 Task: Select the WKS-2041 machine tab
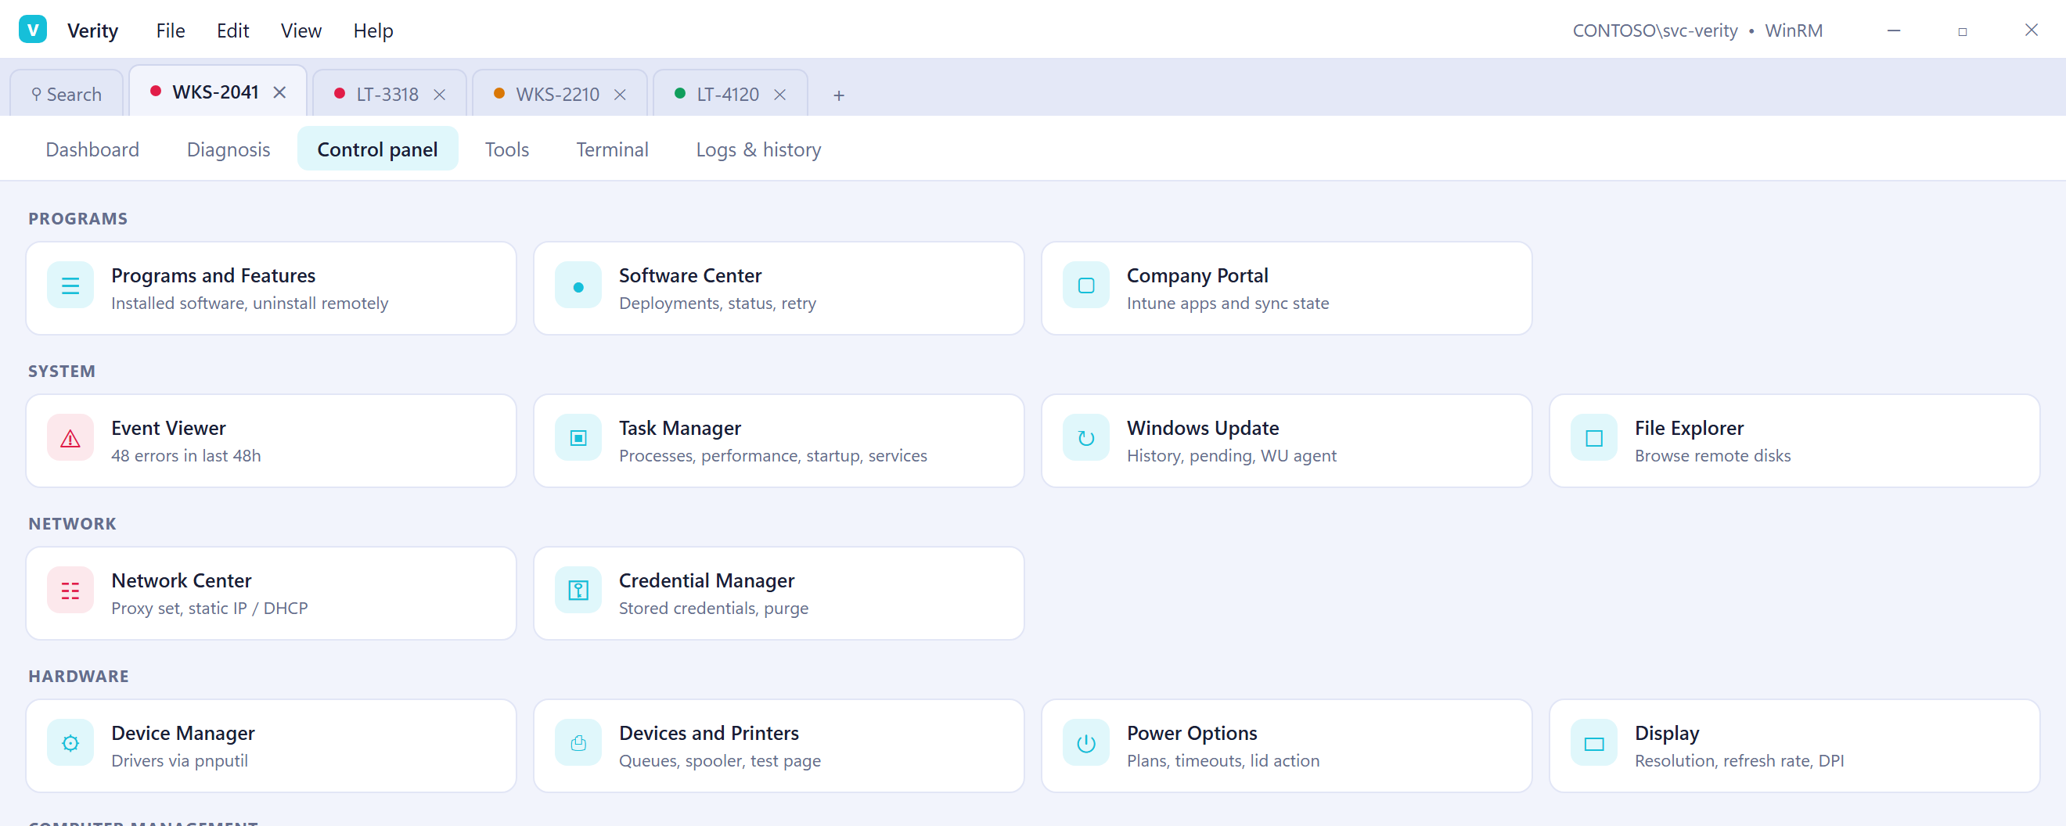click(x=218, y=92)
